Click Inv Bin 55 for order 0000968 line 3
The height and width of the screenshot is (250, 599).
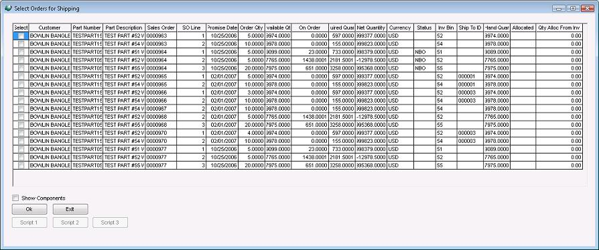(446, 125)
